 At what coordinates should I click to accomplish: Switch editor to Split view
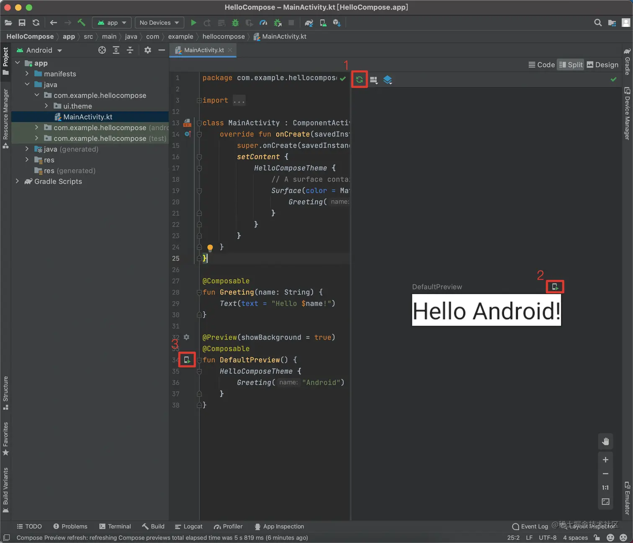[571, 65]
